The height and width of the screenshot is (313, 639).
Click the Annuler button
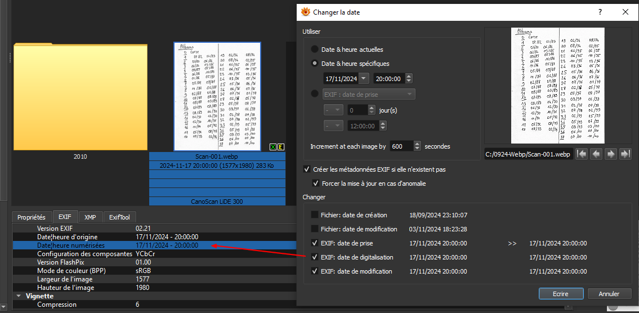609,294
